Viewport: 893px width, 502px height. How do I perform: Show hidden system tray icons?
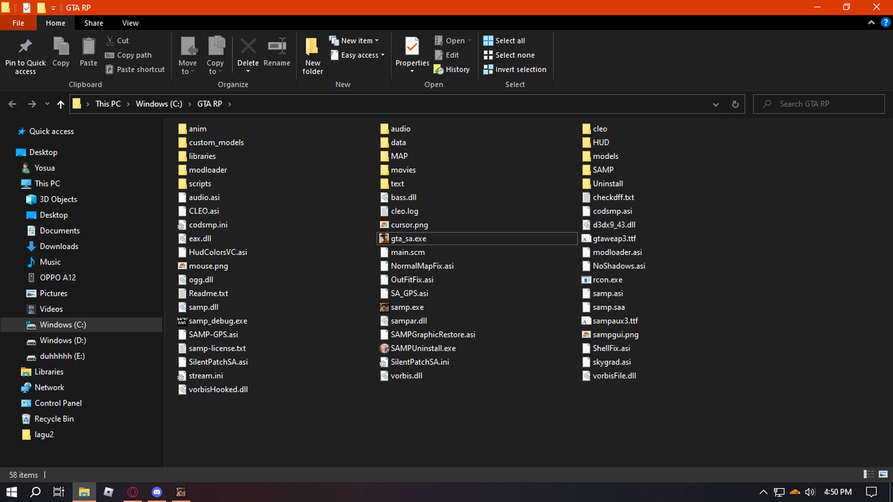pyautogui.click(x=763, y=492)
